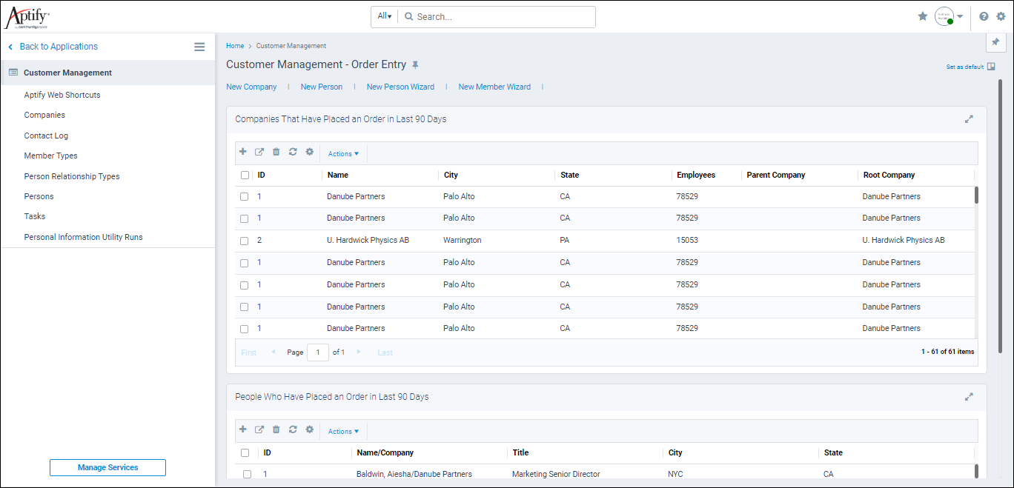Sort Companies grid by Employees column
1014x488 pixels.
coord(696,176)
